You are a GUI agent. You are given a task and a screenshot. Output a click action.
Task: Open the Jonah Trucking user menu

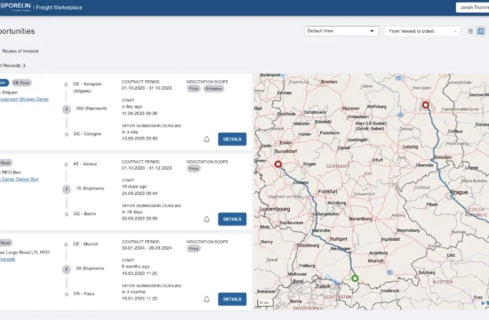(472, 7)
